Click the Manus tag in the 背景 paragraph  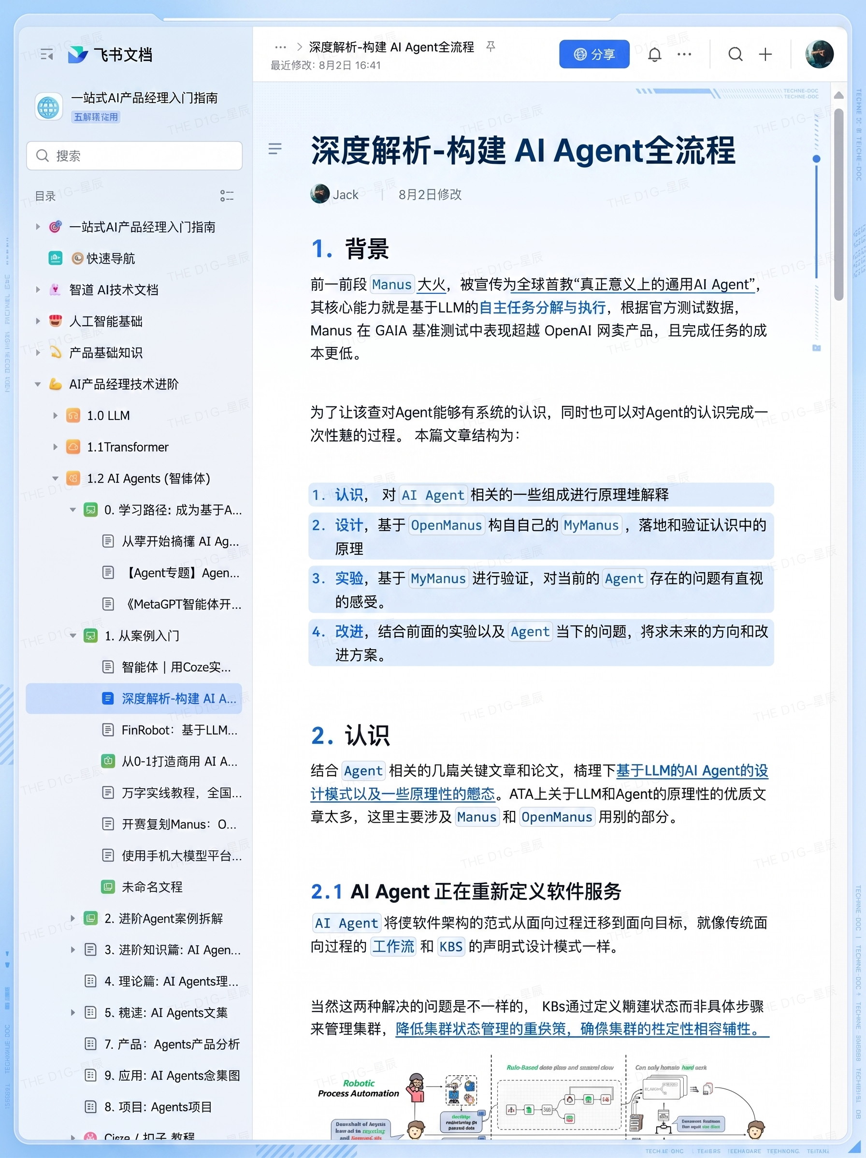pyautogui.click(x=391, y=284)
